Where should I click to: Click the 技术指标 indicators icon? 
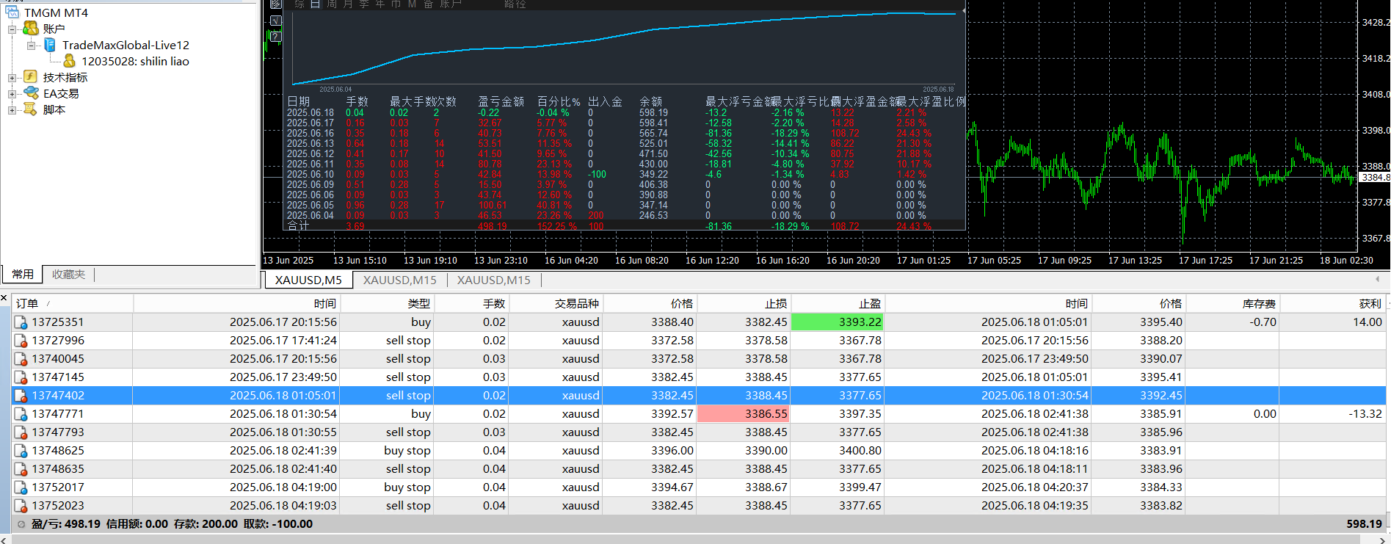31,77
